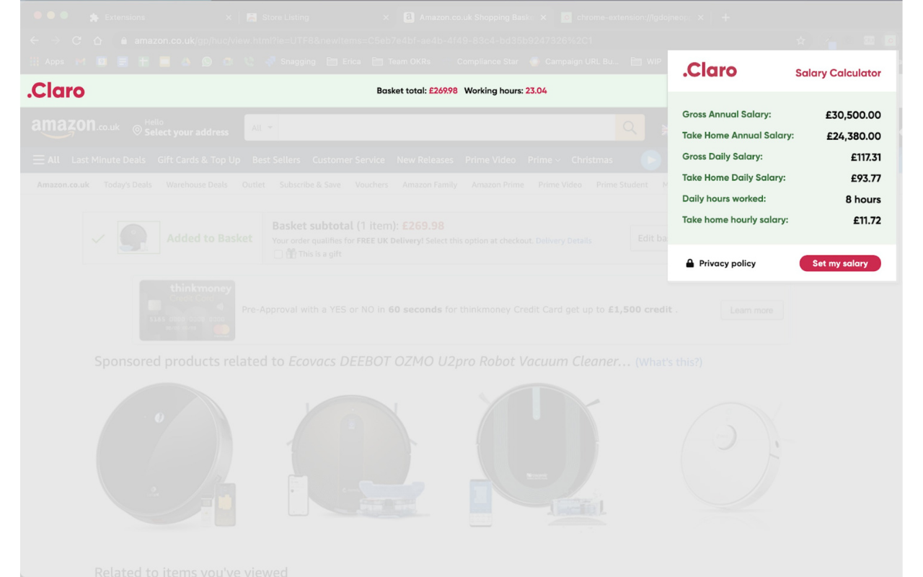Open the Privacy policy link
The width and height of the screenshot is (923, 577).
727,263
